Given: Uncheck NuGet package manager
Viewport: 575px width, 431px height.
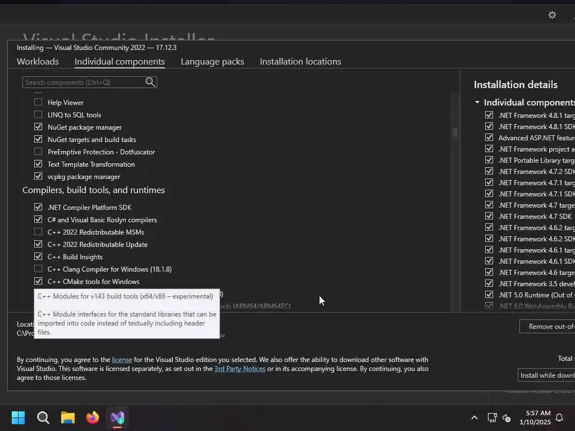Looking at the screenshot, I should coord(38,127).
